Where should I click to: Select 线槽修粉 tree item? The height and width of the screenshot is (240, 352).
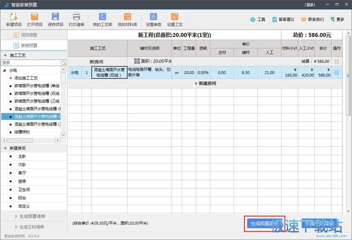[22, 132]
